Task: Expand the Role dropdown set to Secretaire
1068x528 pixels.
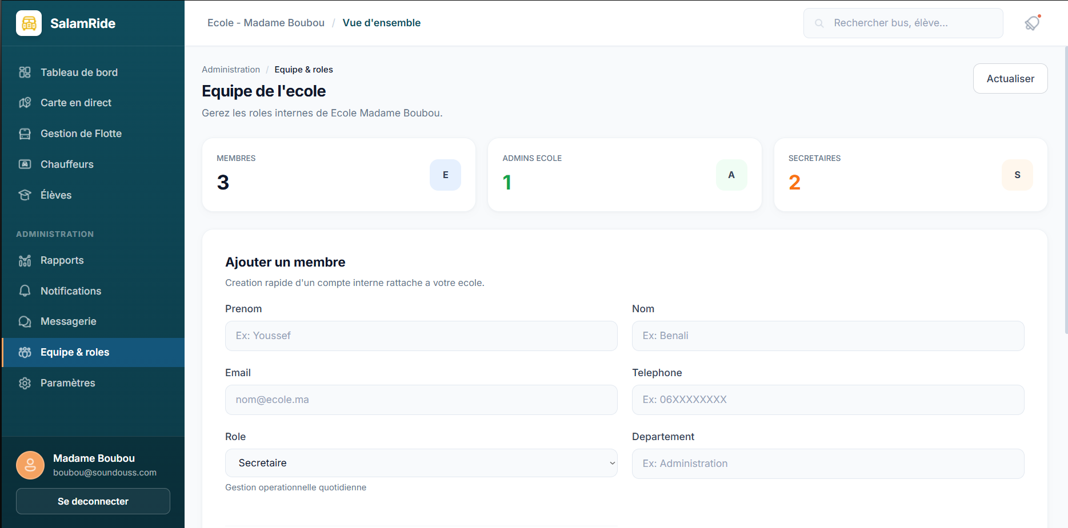Action: pos(421,463)
